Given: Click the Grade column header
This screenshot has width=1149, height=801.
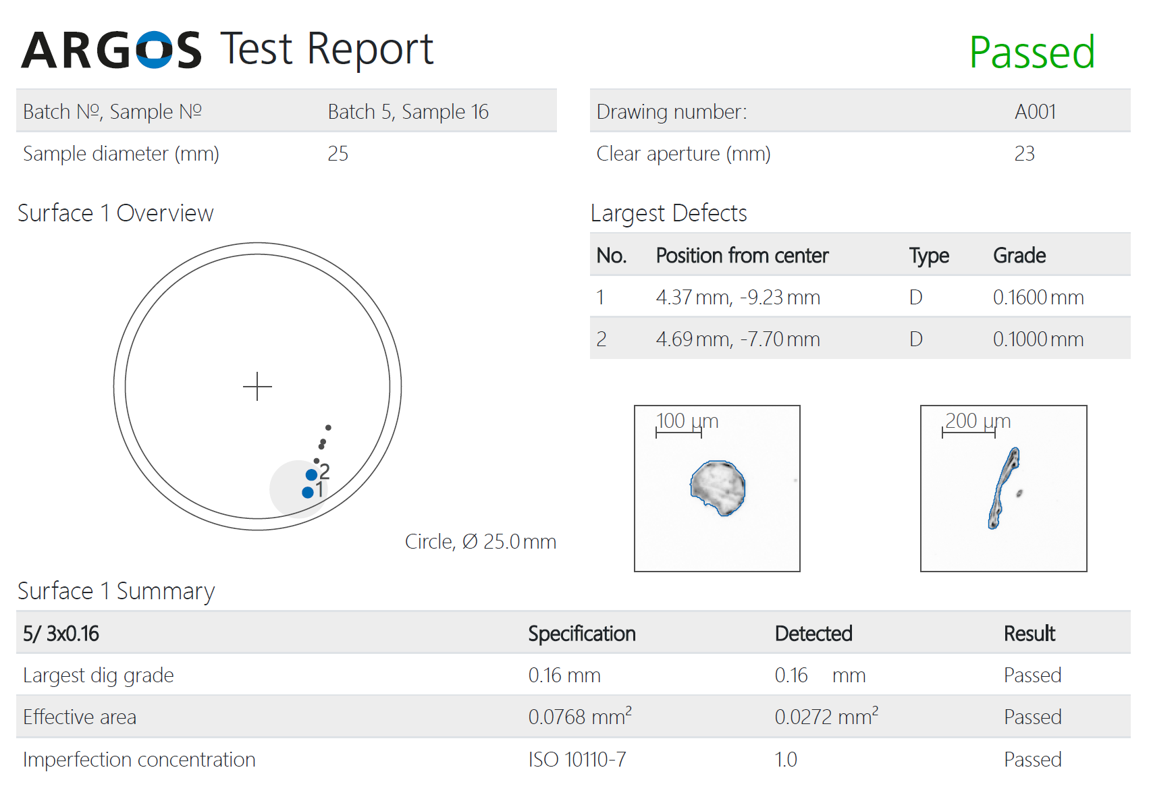Looking at the screenshot, I should tap(1019, 256).
